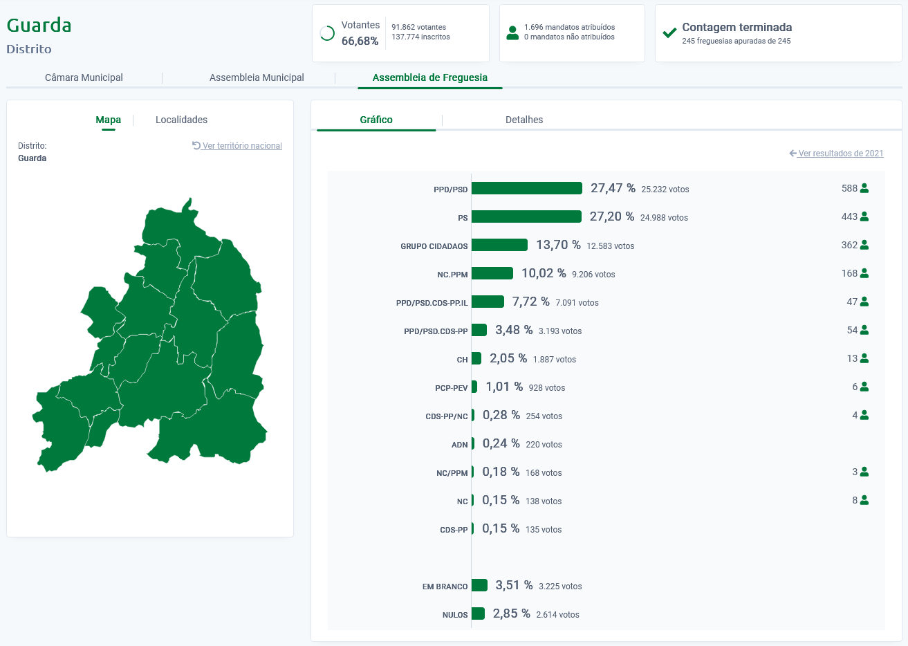Screen dimensions: 908x646
Task: Switch to the Localidades view
Action: 181,120
